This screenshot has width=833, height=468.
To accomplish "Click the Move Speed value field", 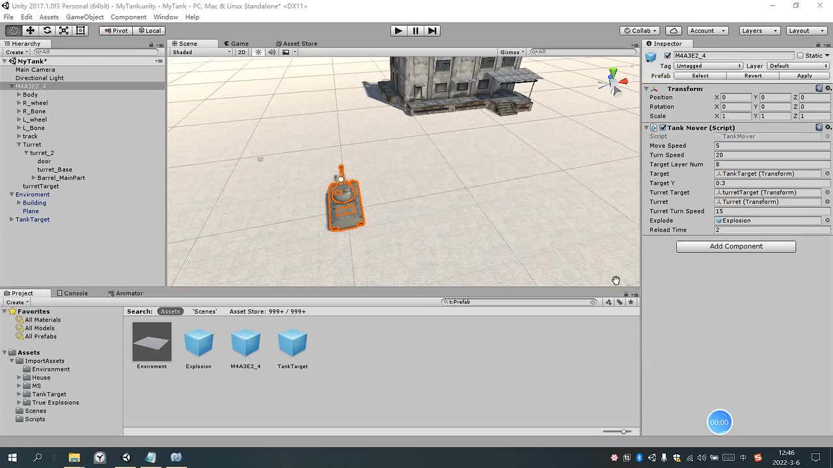I will click(x=772, y=146).
